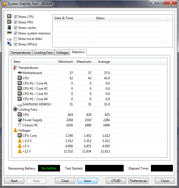The width and height of the screenshot is (179, 188).
Task: Click the Save button
Action: 87,181
